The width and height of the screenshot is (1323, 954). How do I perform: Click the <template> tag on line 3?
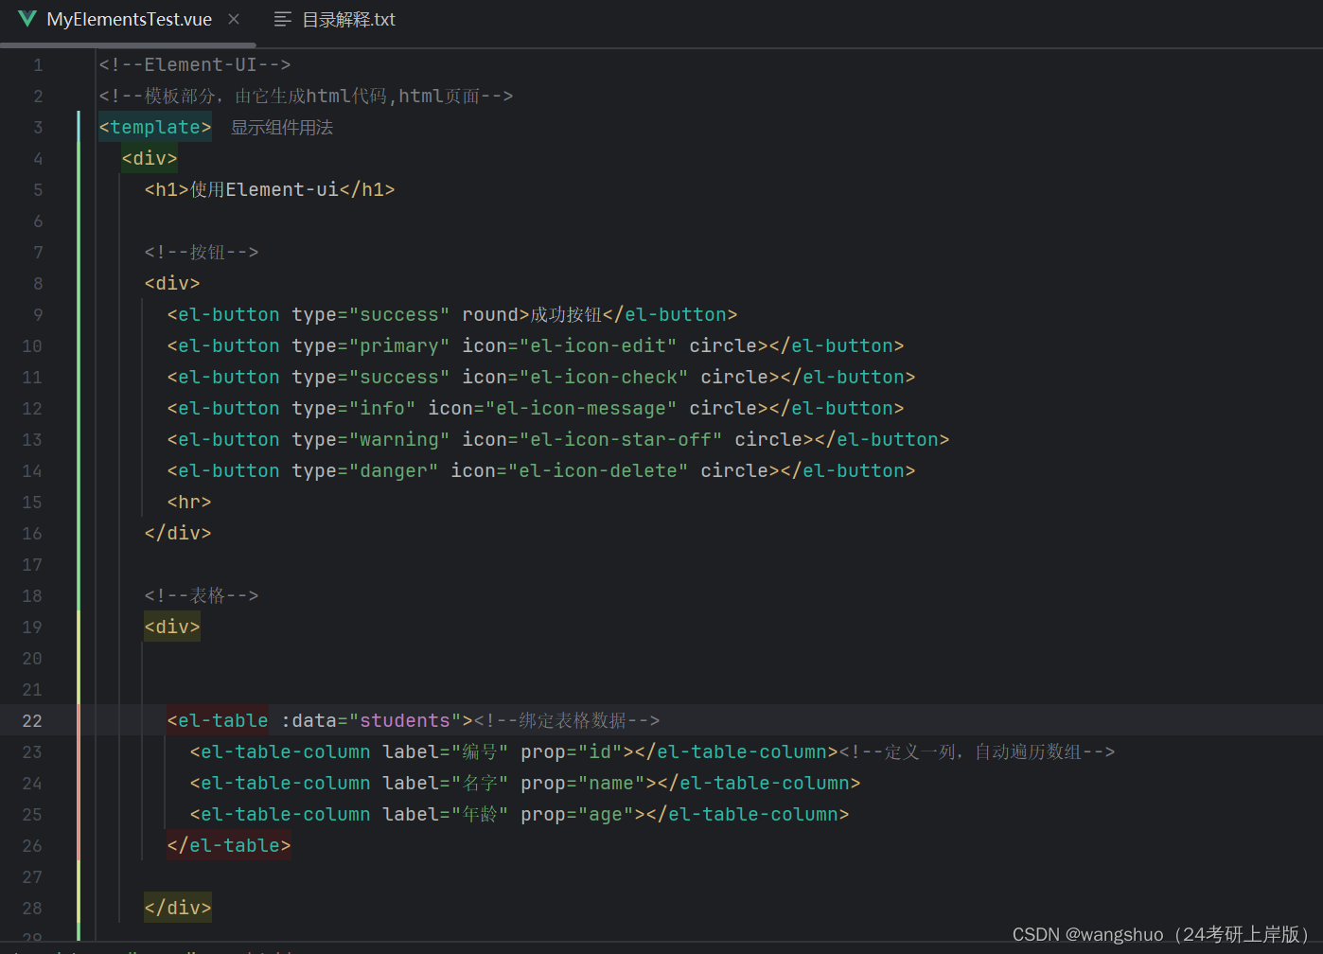coord(155,127)
